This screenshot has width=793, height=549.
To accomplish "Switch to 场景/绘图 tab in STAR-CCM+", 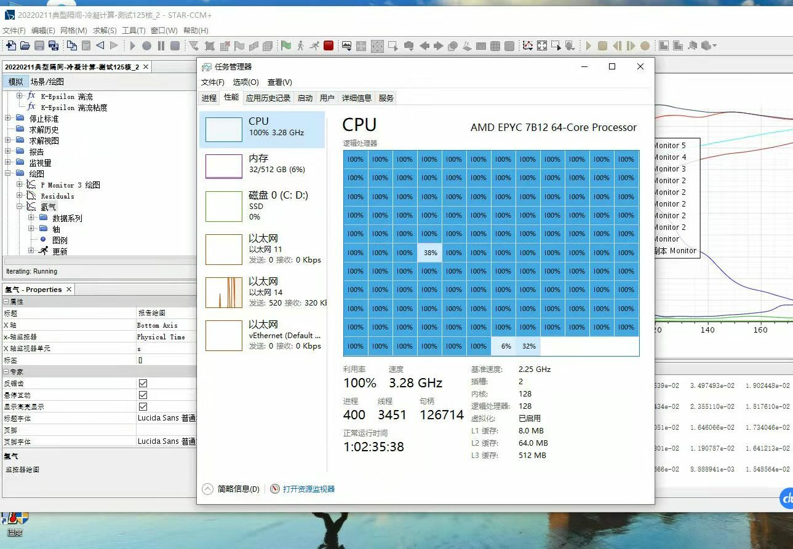I will pos(47,82).
